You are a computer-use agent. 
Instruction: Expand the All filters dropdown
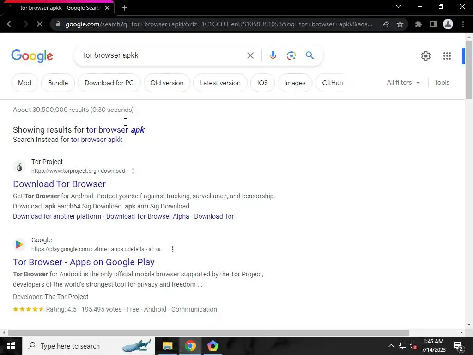[x=403, y=83]
